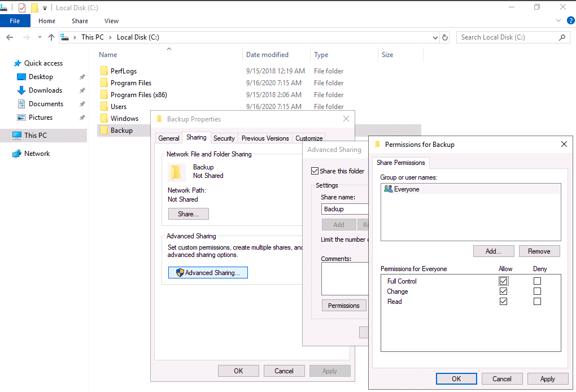Open the recent locations dropdown arrow

click(x=40, y=37)
